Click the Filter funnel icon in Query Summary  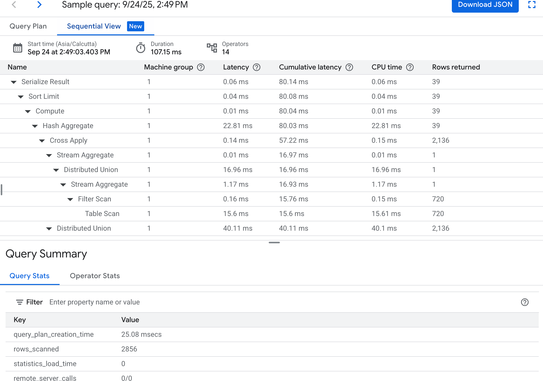point(20,302)
